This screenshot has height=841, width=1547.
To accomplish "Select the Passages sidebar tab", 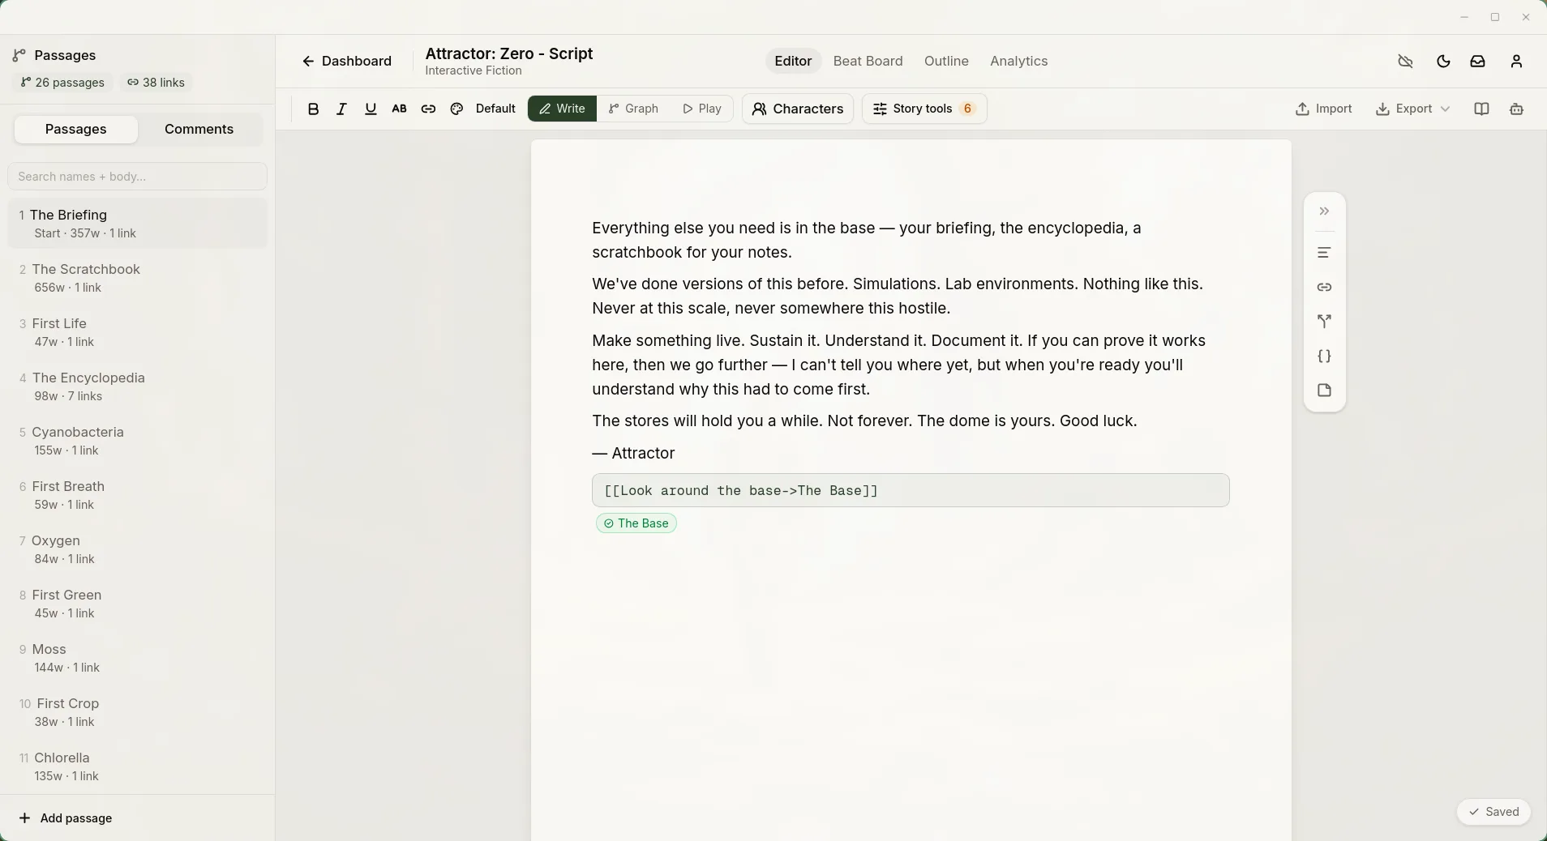I will 75,130.
